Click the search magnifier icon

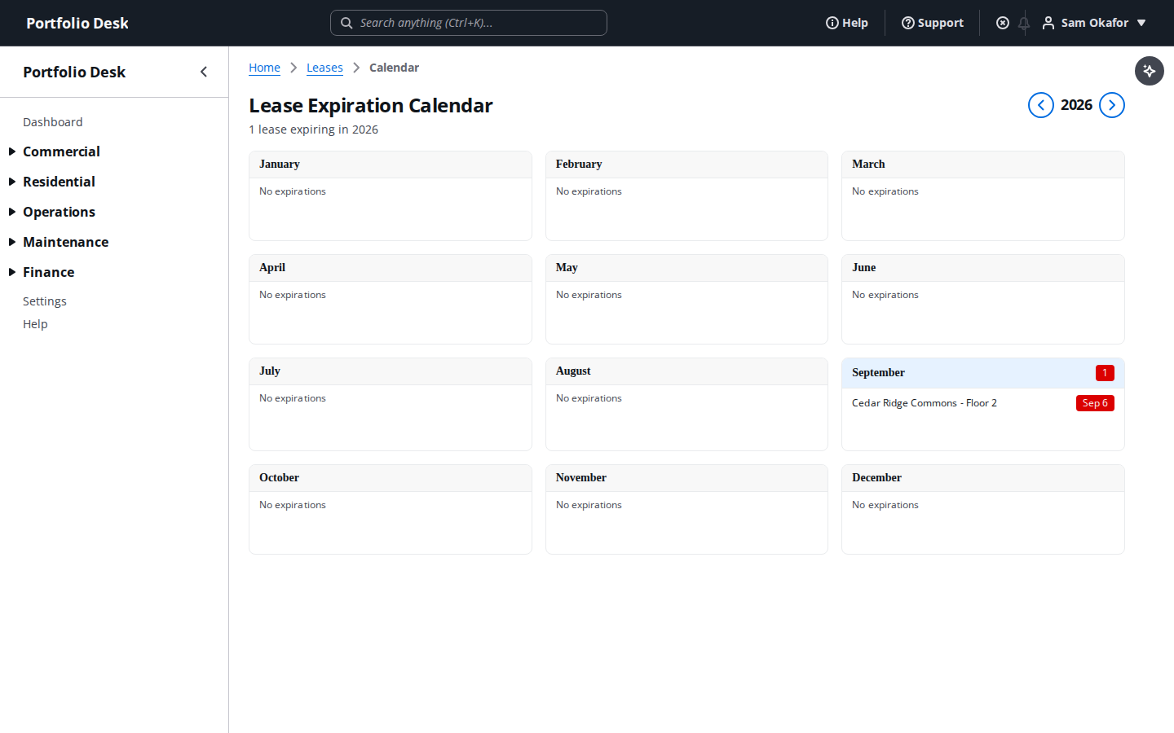coord(346,23)
